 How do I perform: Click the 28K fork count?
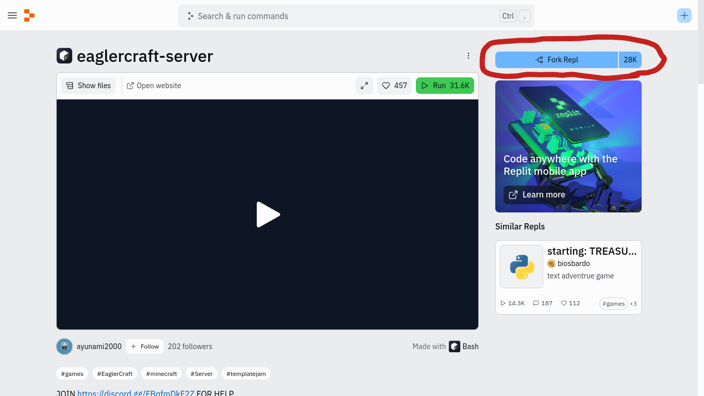pos(630,60)
